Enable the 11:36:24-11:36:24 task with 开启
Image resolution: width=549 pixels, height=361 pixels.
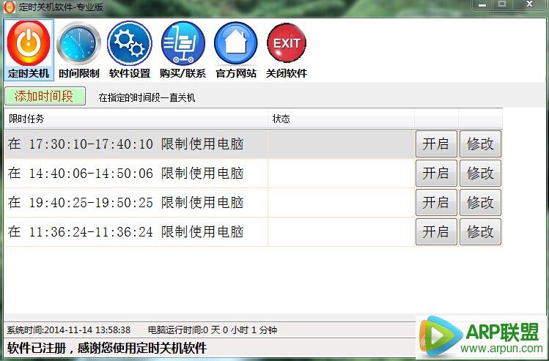pyautogui.click(x=436, y=231)
